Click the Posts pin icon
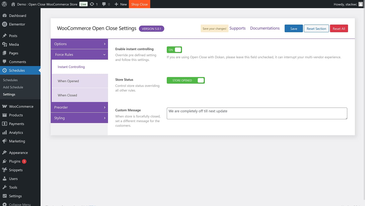 [x=5, y=36]
